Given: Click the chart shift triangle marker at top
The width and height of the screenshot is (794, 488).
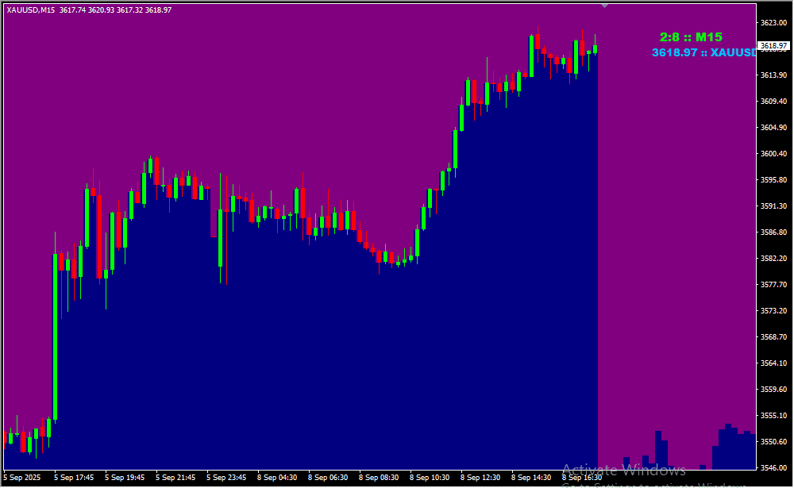Looking at the screenshot, I should point(604,6).
